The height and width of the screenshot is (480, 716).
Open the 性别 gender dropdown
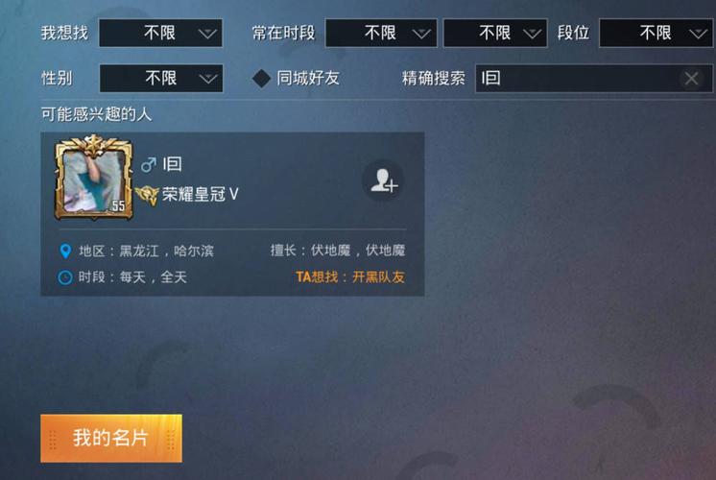click(x=161, y=78)
